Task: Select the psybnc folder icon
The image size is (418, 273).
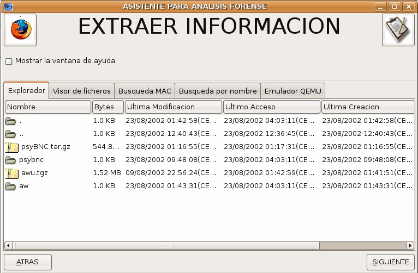Action: pos(11,160)
